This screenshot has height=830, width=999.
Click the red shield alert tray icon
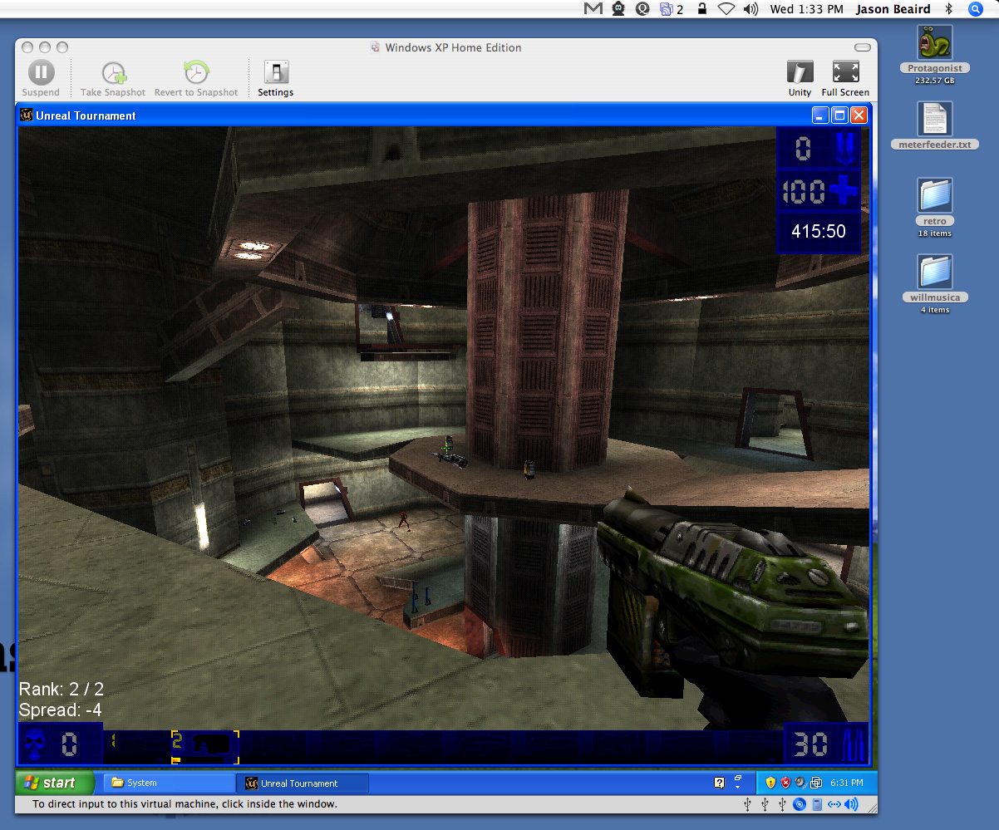tap(785, 783)
